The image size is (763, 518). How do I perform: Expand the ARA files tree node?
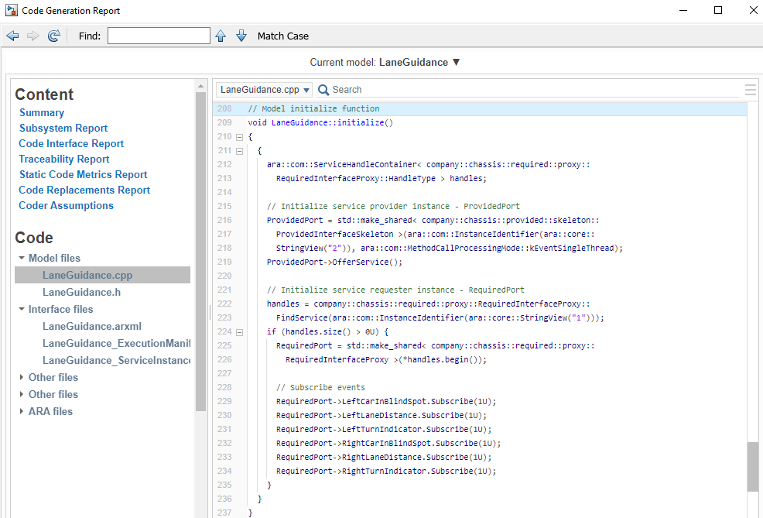tap(21, 412)
